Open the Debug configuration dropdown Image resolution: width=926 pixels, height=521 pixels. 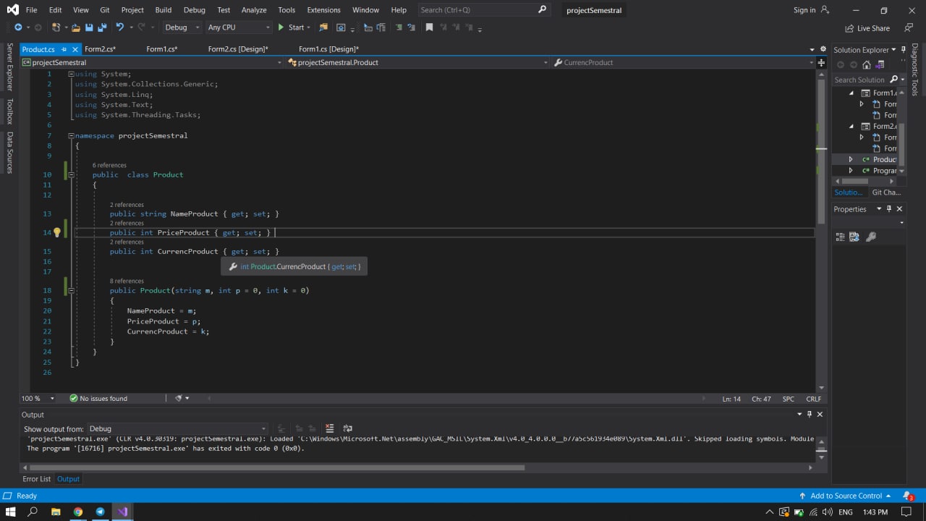pos(182,27)
